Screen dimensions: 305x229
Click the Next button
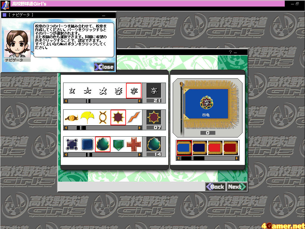(x=237, y=187)
